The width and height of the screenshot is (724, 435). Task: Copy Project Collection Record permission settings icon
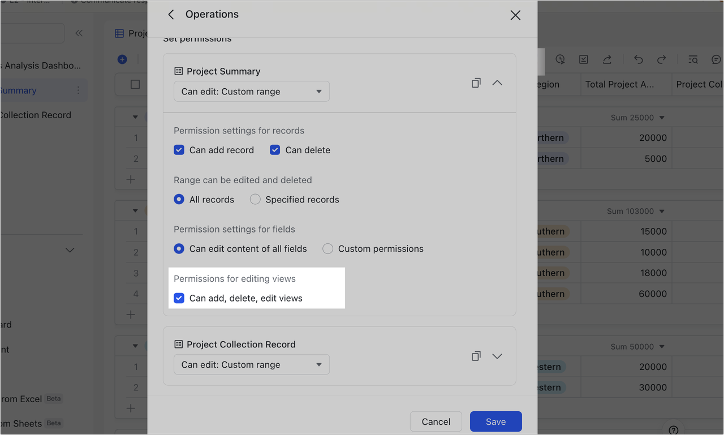coord(476,356)
